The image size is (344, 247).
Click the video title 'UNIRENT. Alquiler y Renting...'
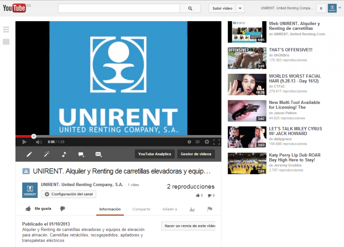(122, 171)
